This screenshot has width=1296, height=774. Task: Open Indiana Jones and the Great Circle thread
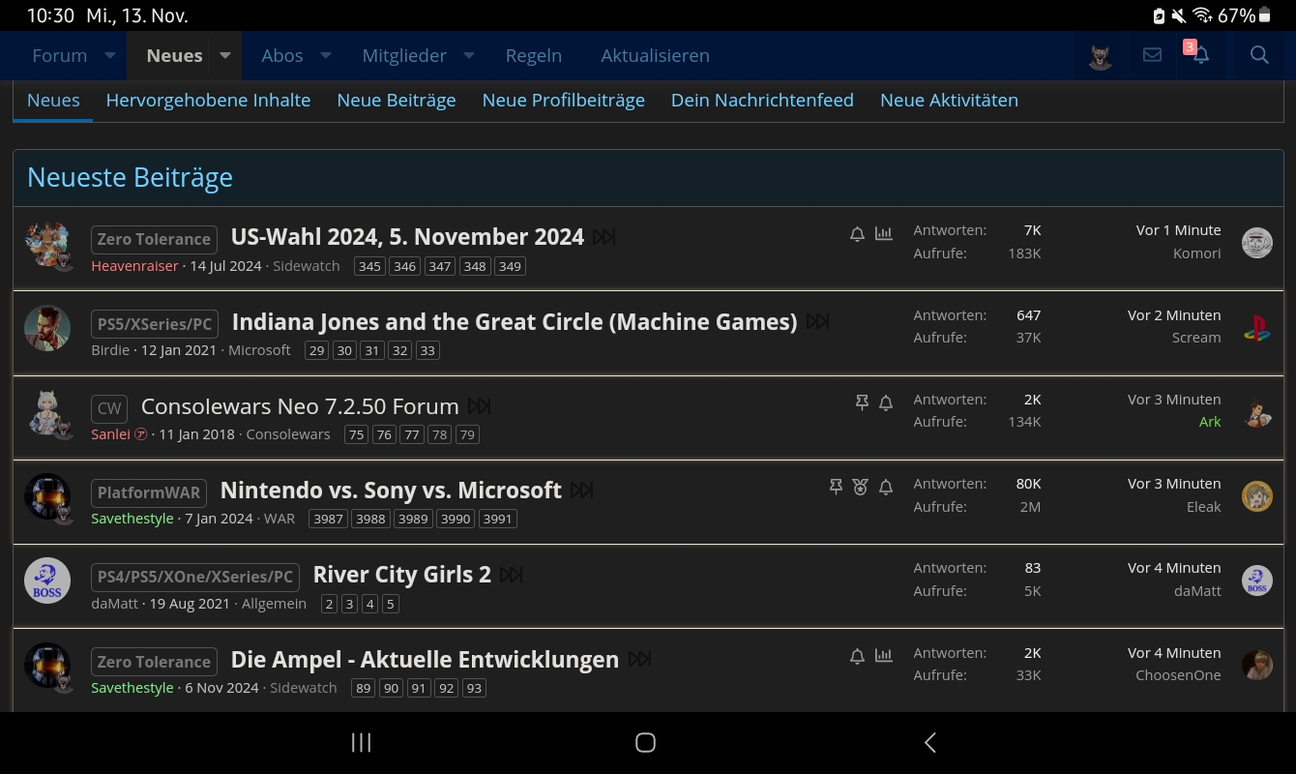tap(515, 321)
